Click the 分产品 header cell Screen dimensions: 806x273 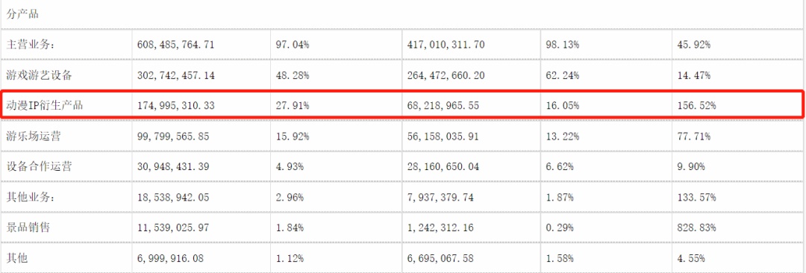pos(22,14)
